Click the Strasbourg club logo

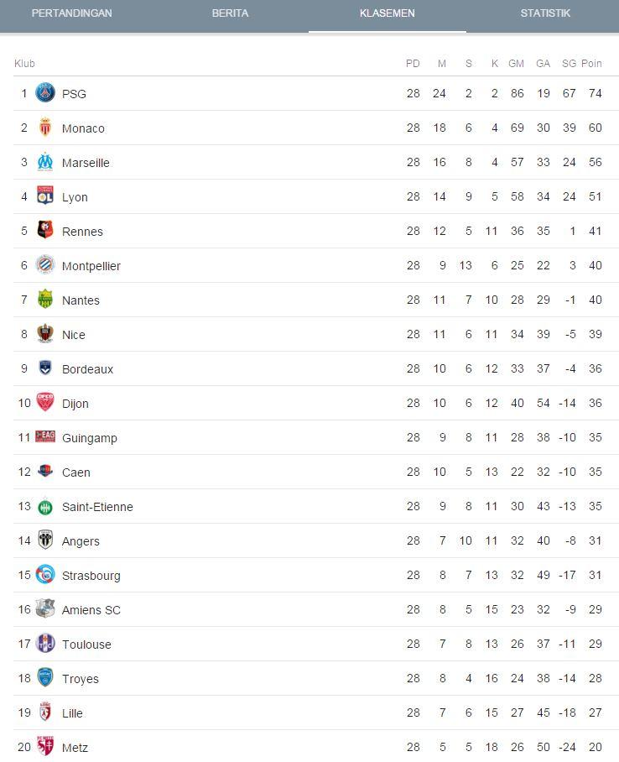[x=45, y=574]
